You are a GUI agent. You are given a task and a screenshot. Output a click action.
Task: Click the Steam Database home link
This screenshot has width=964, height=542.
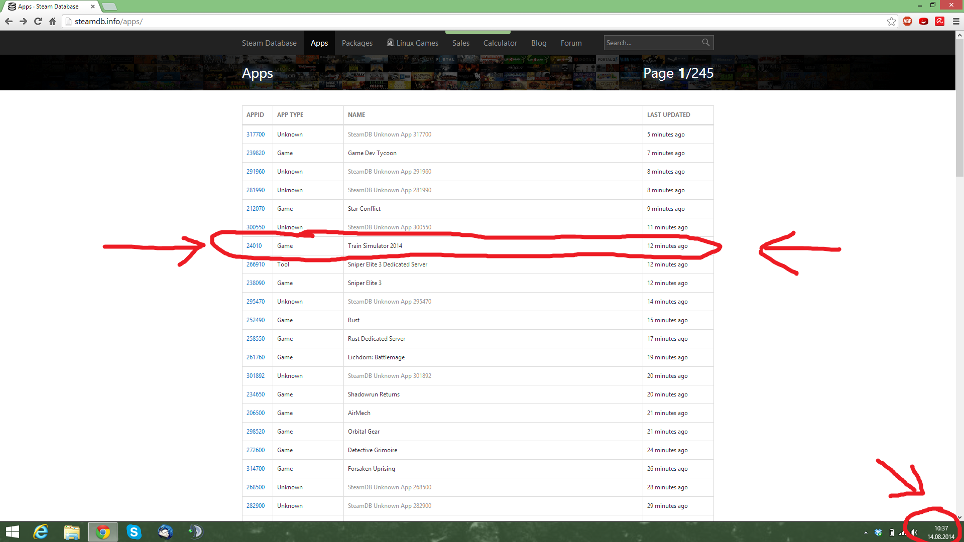pyautogui.click(x=269, y=43)
